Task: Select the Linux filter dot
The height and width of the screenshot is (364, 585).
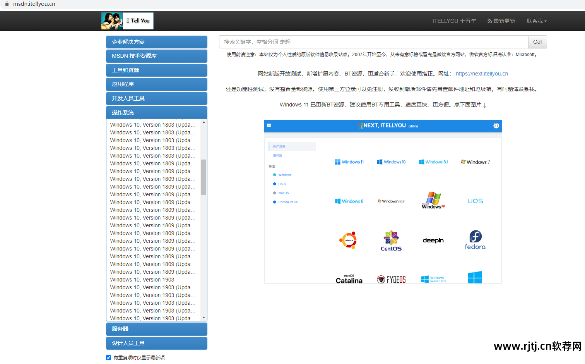Action: (x=275, y=184)
